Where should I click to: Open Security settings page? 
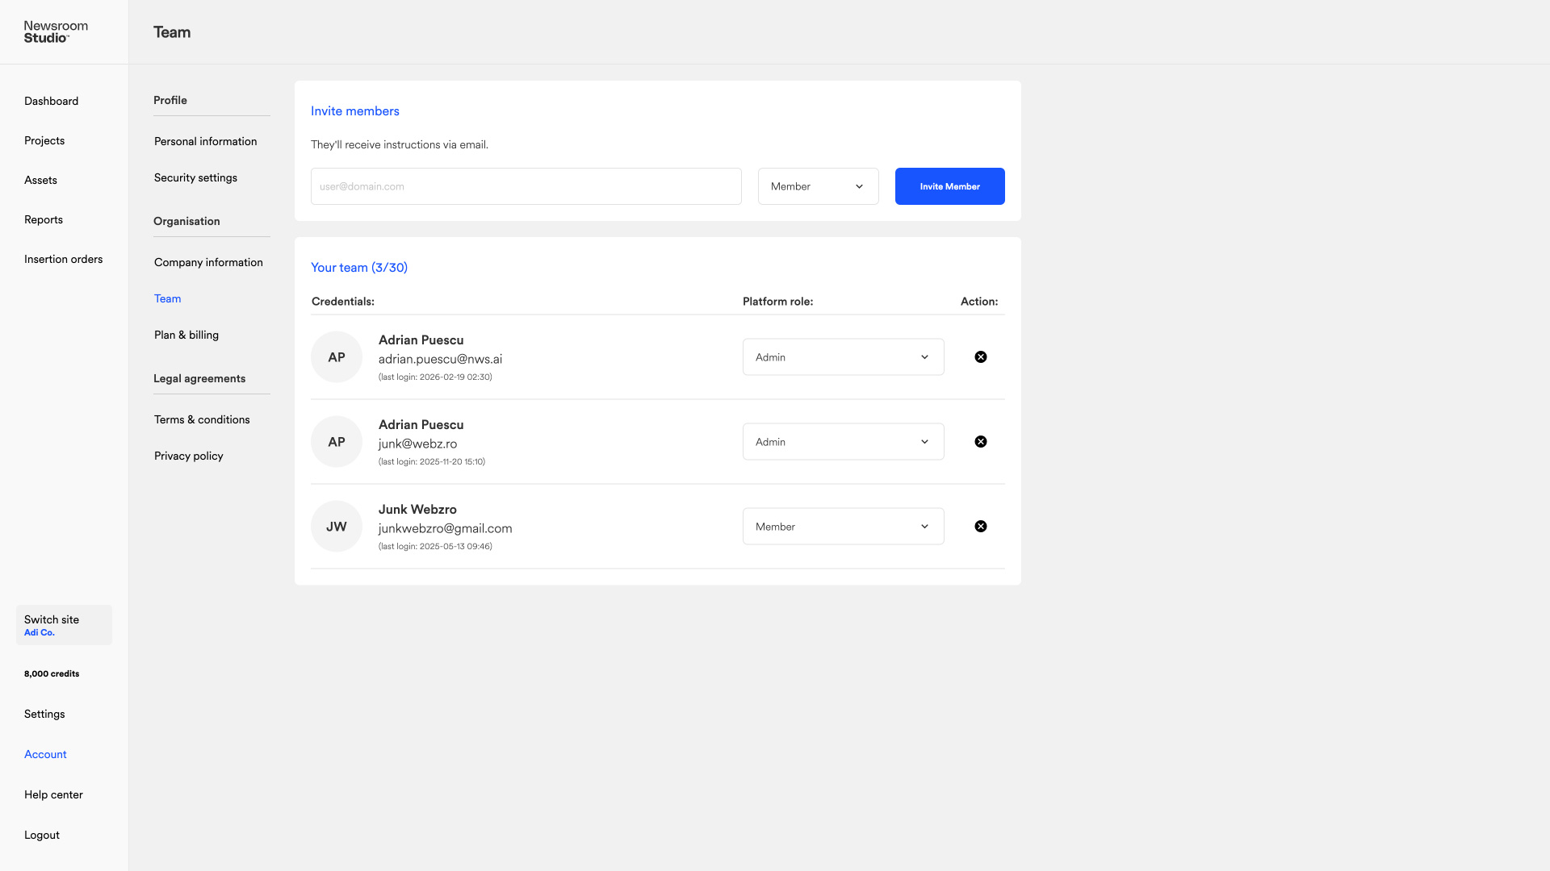tap(195, 177)
